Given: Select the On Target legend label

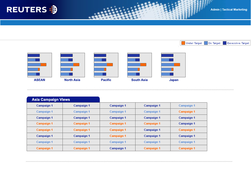Looking at the screenshot, I should (214, 43).
